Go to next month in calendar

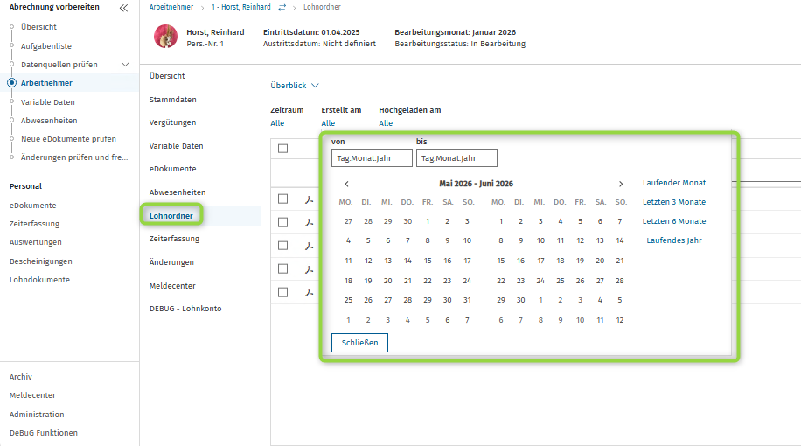[x=621, y=184]
